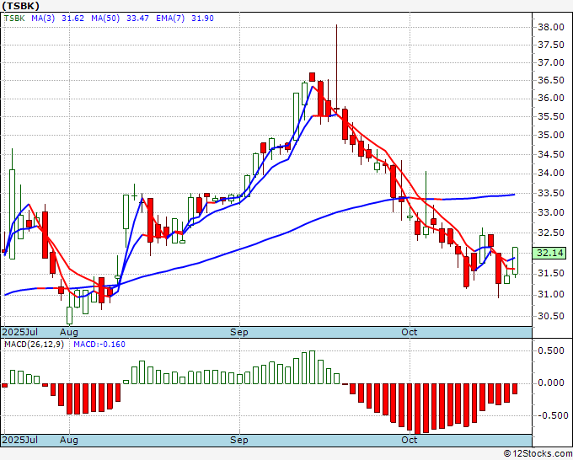Click the ©12Stocks.com credit link
Viewport: 573px width, 460px height.
click(x=538, y=454)
